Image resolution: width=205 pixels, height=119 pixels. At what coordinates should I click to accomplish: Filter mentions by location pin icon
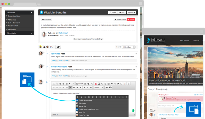[x=127, y=97]
